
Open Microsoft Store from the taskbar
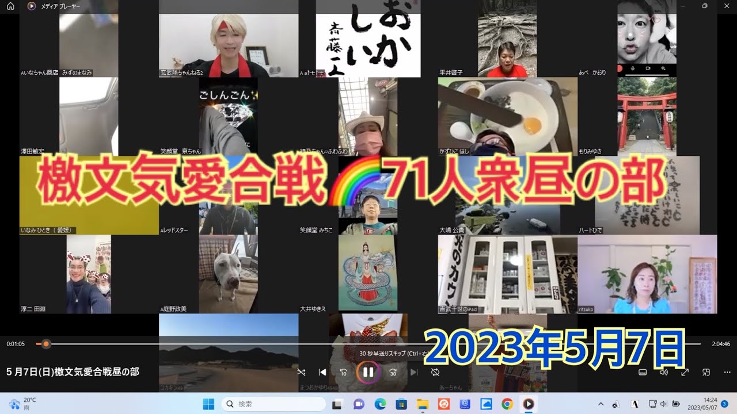(x=401, y=404)
